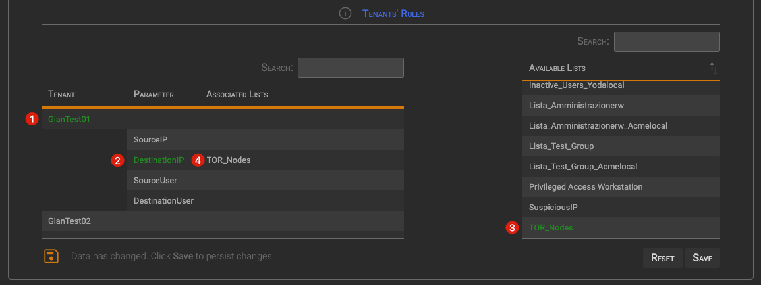Select TOR_Nodes in Available Lists
This screenshot has width=761, height=285.
551,228
